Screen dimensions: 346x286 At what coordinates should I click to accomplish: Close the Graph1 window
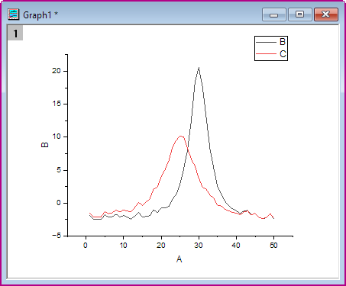[x=326, y=14]
